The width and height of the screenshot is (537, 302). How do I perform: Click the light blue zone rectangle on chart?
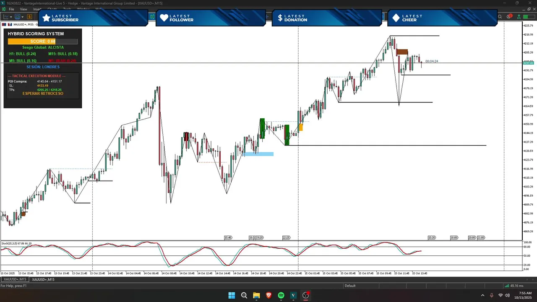(x=259, y=154)
